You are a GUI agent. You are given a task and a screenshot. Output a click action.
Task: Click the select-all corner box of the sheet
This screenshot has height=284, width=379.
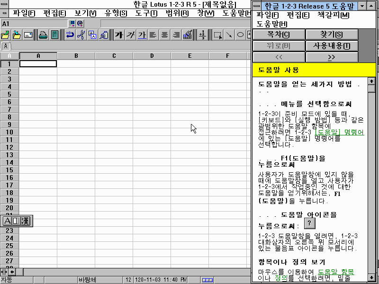pos(9,56)
